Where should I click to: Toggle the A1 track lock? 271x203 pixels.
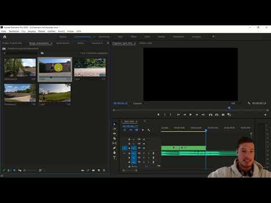[129, 153]
